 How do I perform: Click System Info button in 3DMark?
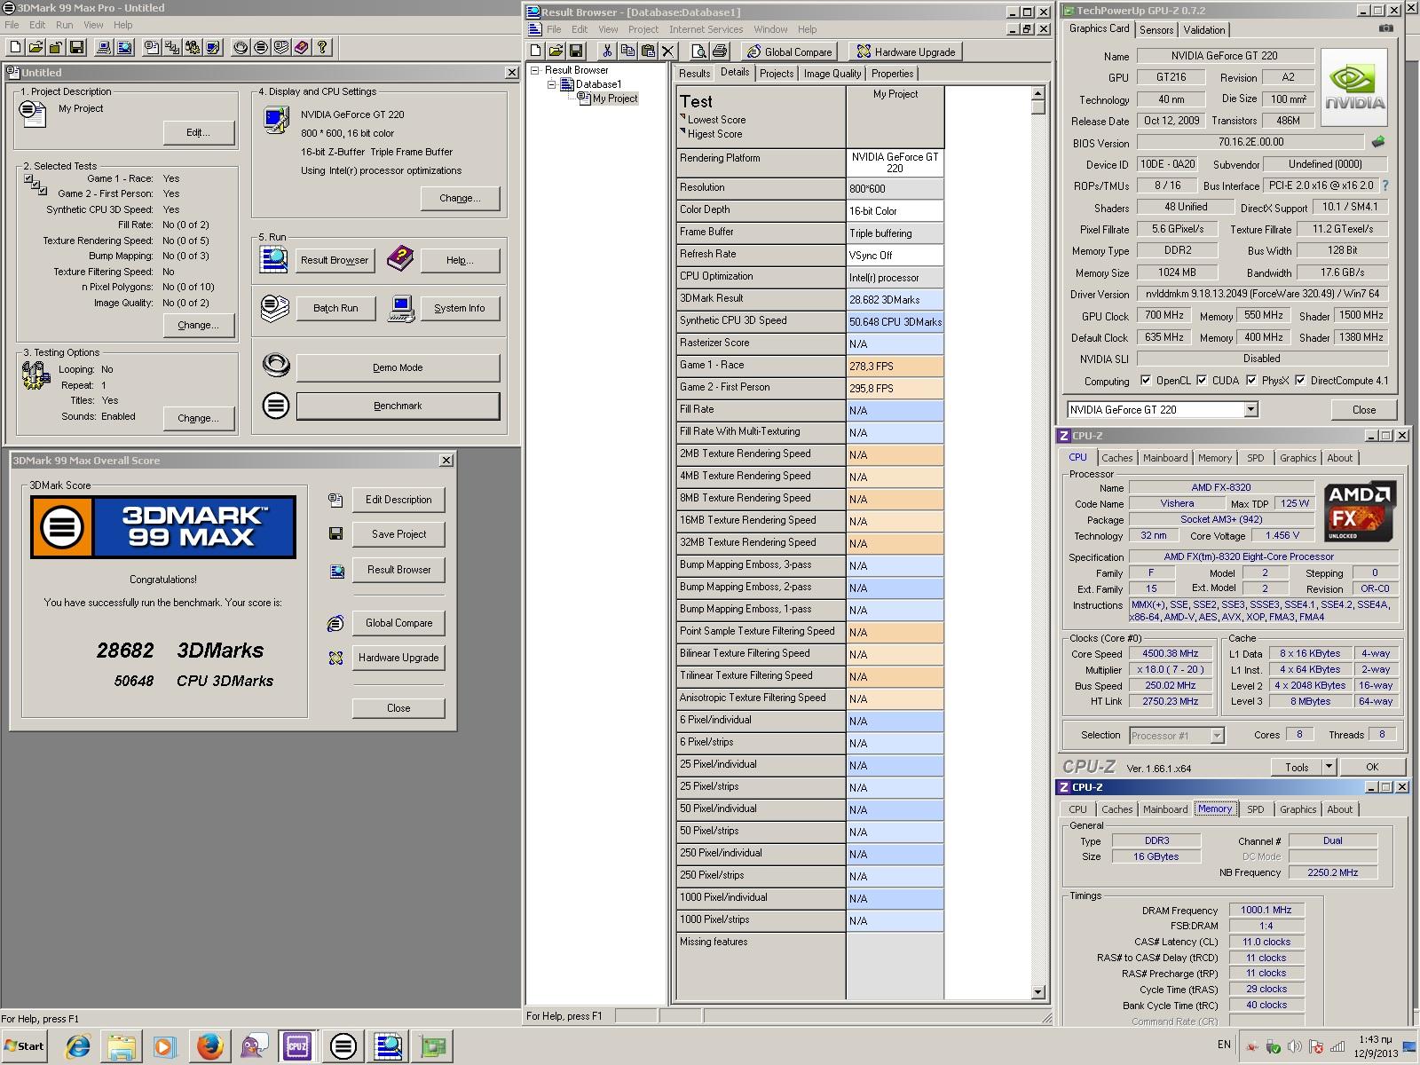[460, 308]
